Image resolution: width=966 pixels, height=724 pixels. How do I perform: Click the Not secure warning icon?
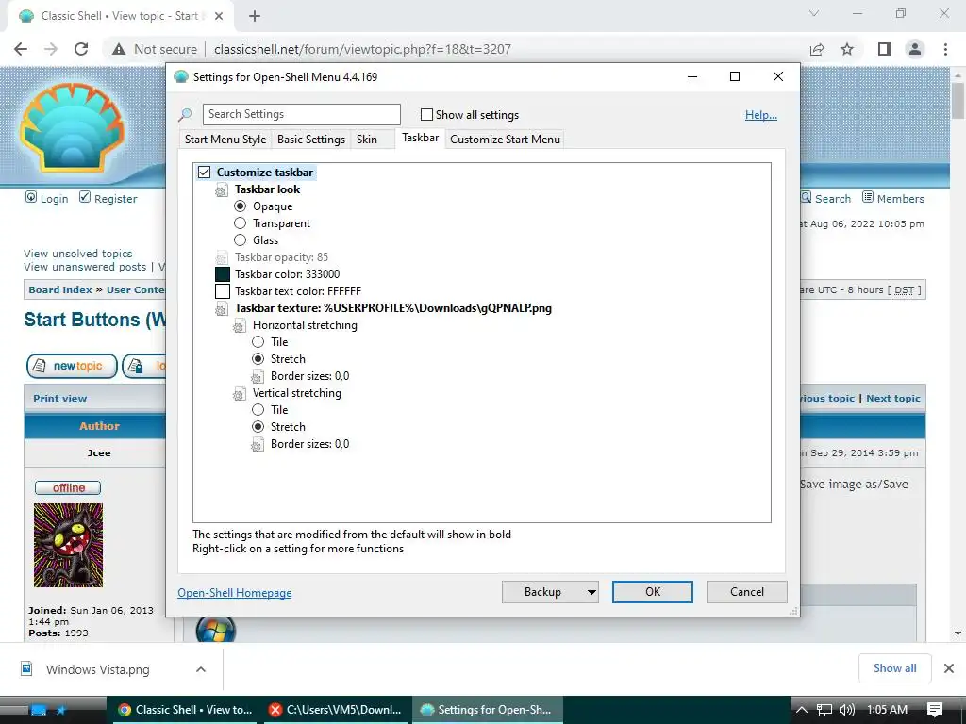point(119,49)
